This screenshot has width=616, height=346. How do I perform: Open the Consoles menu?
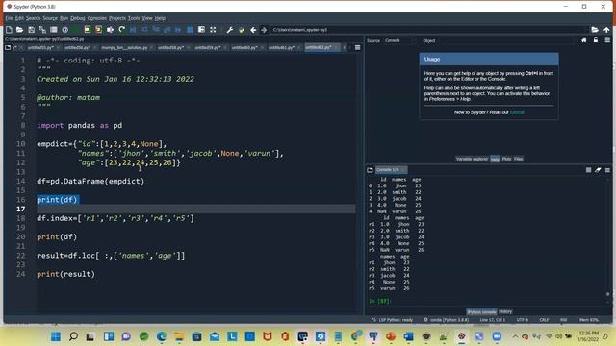point(96,18)
